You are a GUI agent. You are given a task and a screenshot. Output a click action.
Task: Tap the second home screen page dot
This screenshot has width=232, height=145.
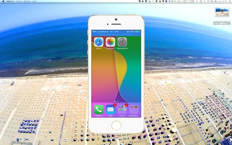click(x=117, y=101)
